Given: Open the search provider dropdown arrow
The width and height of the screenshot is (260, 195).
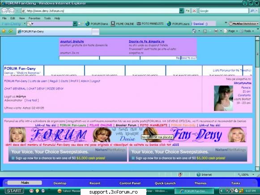Looking at the screenshot, I should [x=257, y=11].
